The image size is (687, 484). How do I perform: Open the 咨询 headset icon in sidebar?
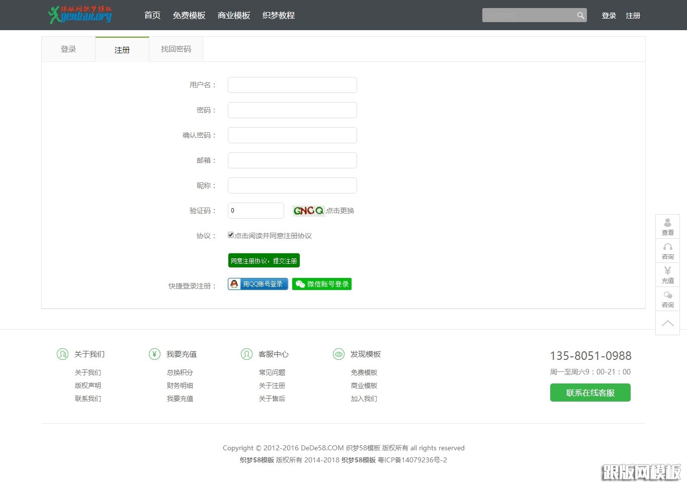tap(667, 250)
